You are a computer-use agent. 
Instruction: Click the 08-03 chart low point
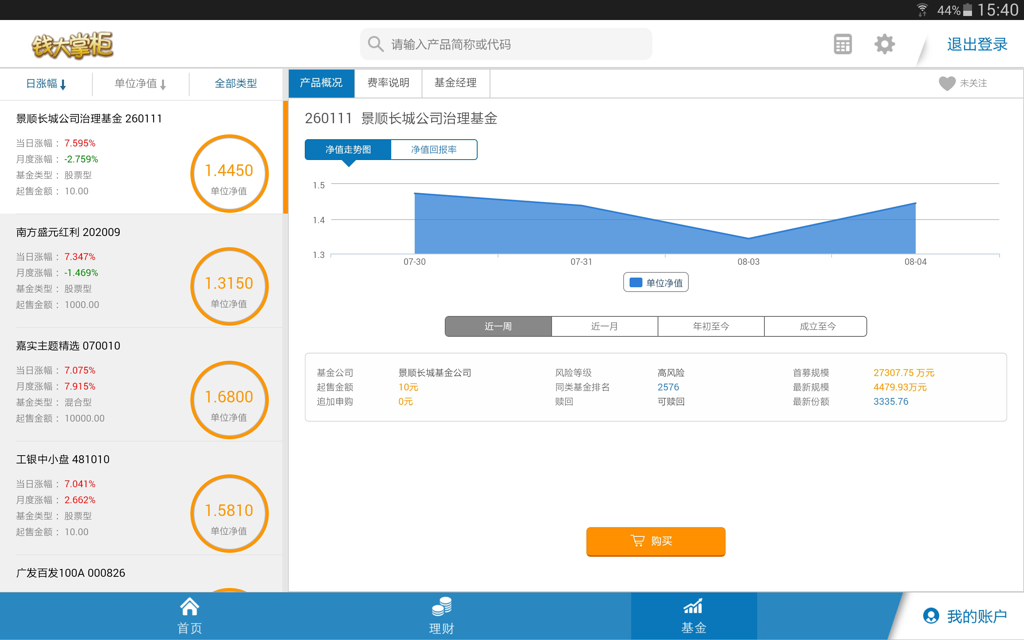pos(748,238)
